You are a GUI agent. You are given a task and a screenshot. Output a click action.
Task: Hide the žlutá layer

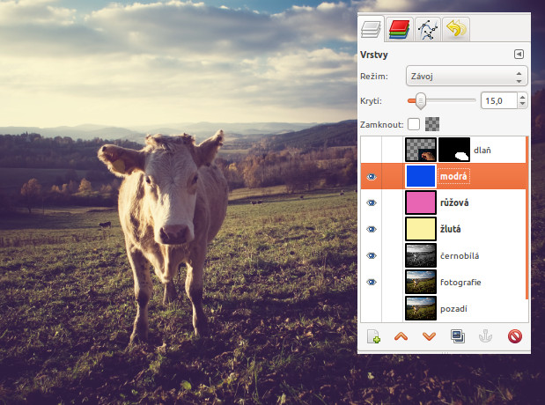point(372,230)
